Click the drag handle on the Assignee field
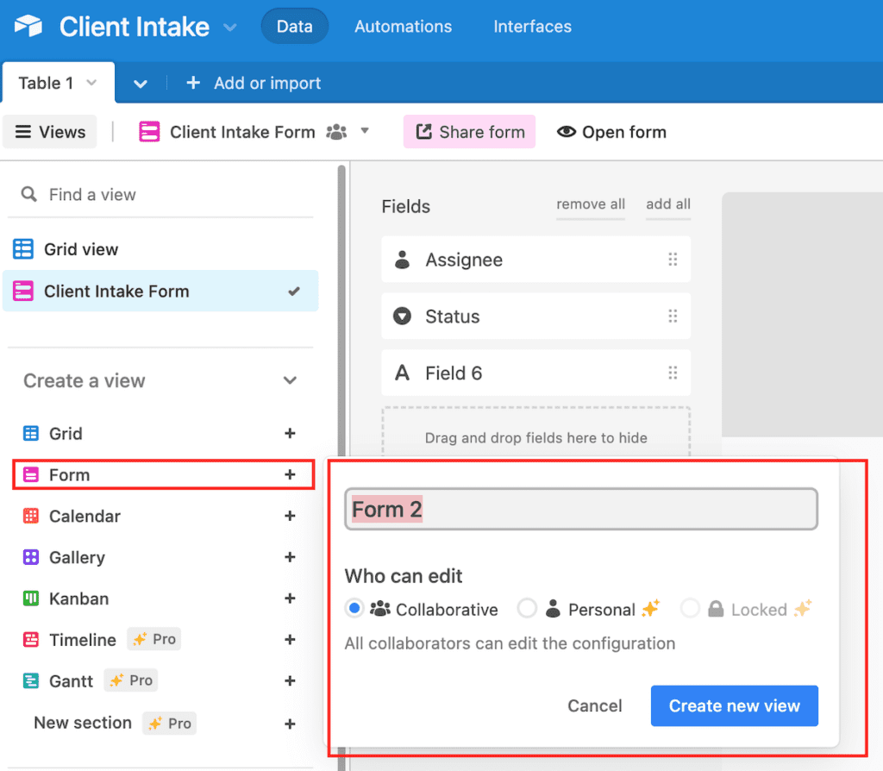 (x=673, y=260)
